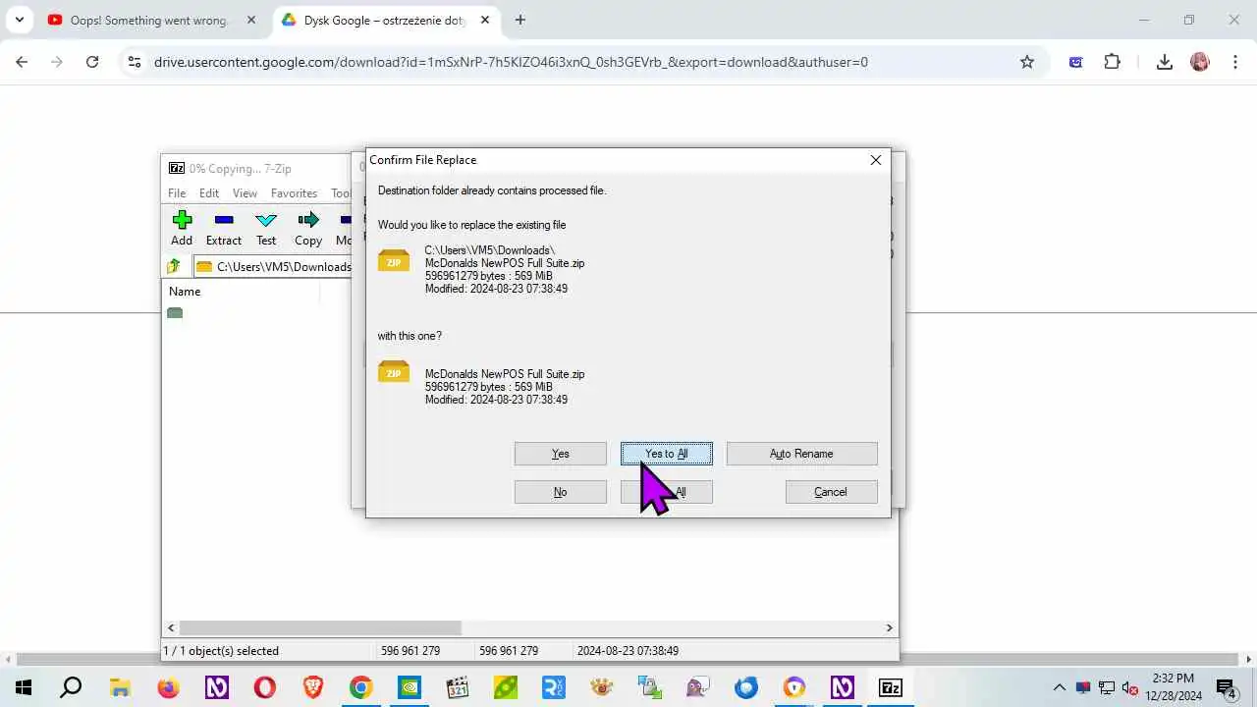The image size is (1257, 707).
Task: Launch Brave browser from the taskbar
Action: 312,687
